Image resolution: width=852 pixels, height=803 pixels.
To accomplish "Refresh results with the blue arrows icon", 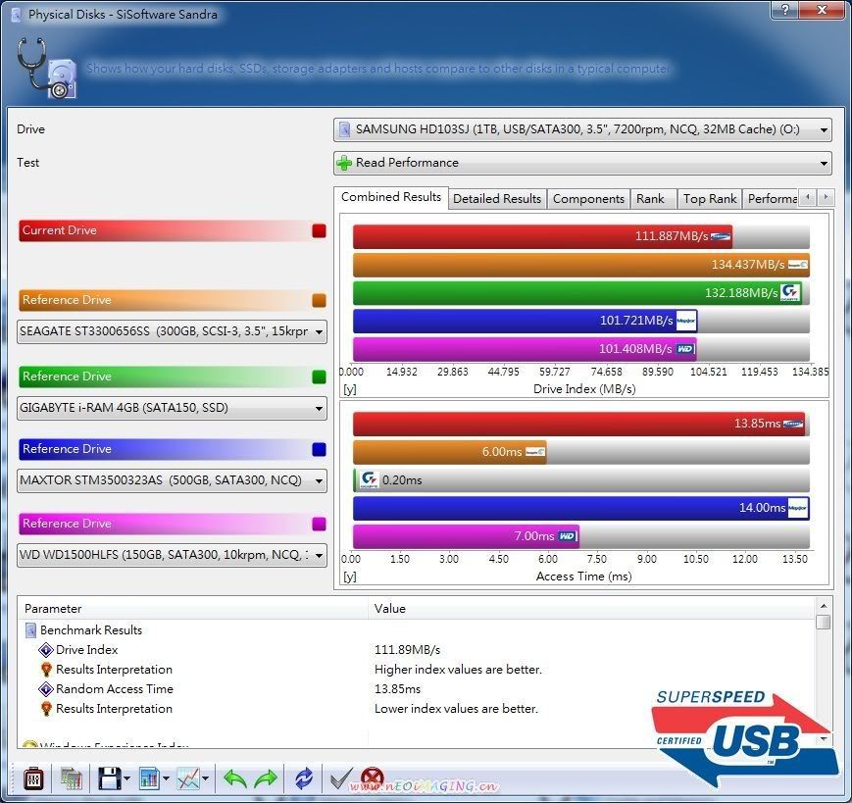I will 304,779.
